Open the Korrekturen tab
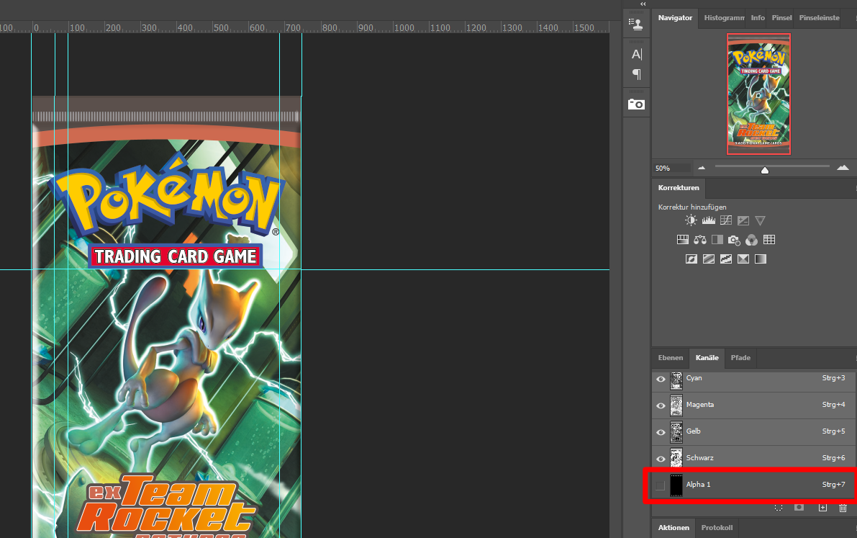 [679, 188]
